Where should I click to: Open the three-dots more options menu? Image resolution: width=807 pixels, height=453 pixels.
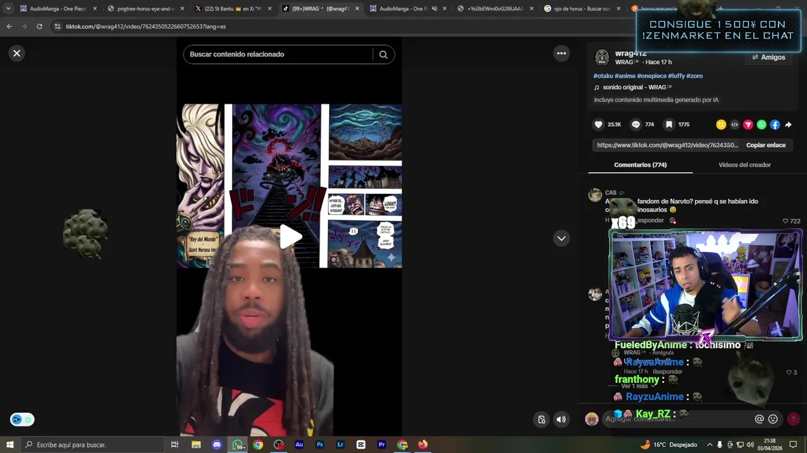tap(561, 53)
